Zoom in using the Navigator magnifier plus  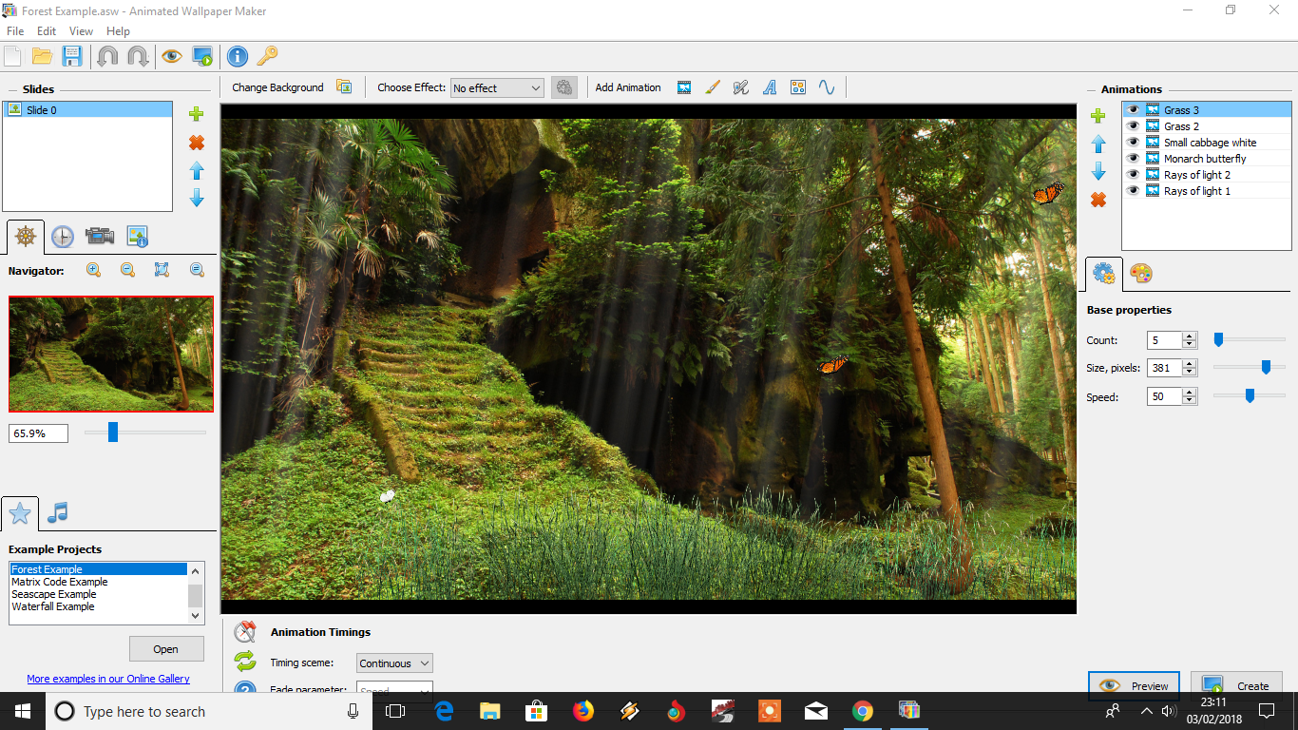(x=93, y=270)
